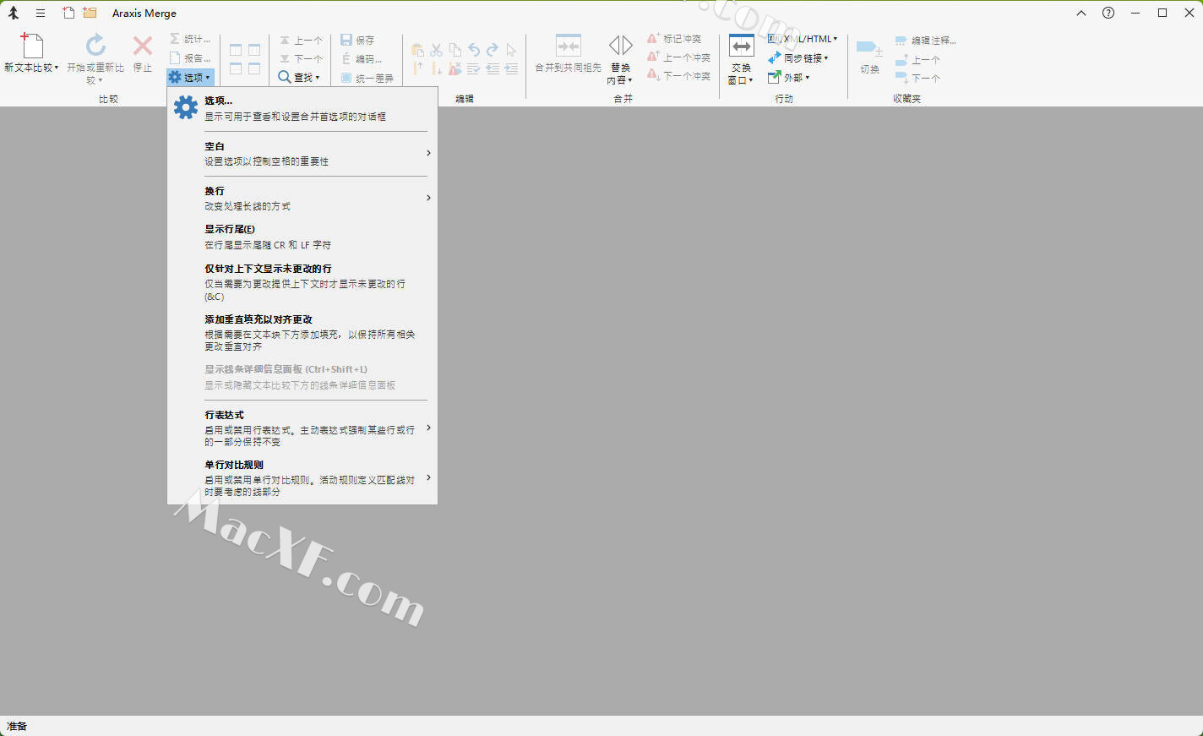Open the 开始或重新比较 dropdown arrow

(100, 80)
